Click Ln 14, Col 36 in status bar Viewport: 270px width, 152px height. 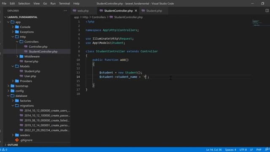click(x=214, y=149)
